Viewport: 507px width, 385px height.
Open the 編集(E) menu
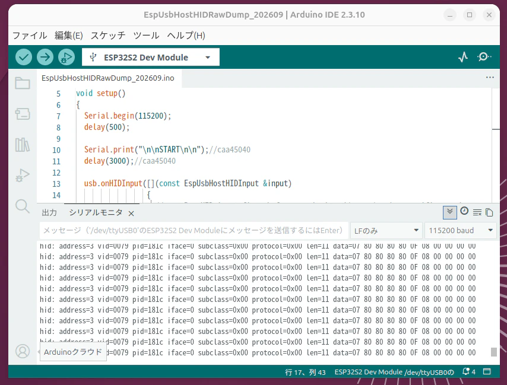click(68, 36)
